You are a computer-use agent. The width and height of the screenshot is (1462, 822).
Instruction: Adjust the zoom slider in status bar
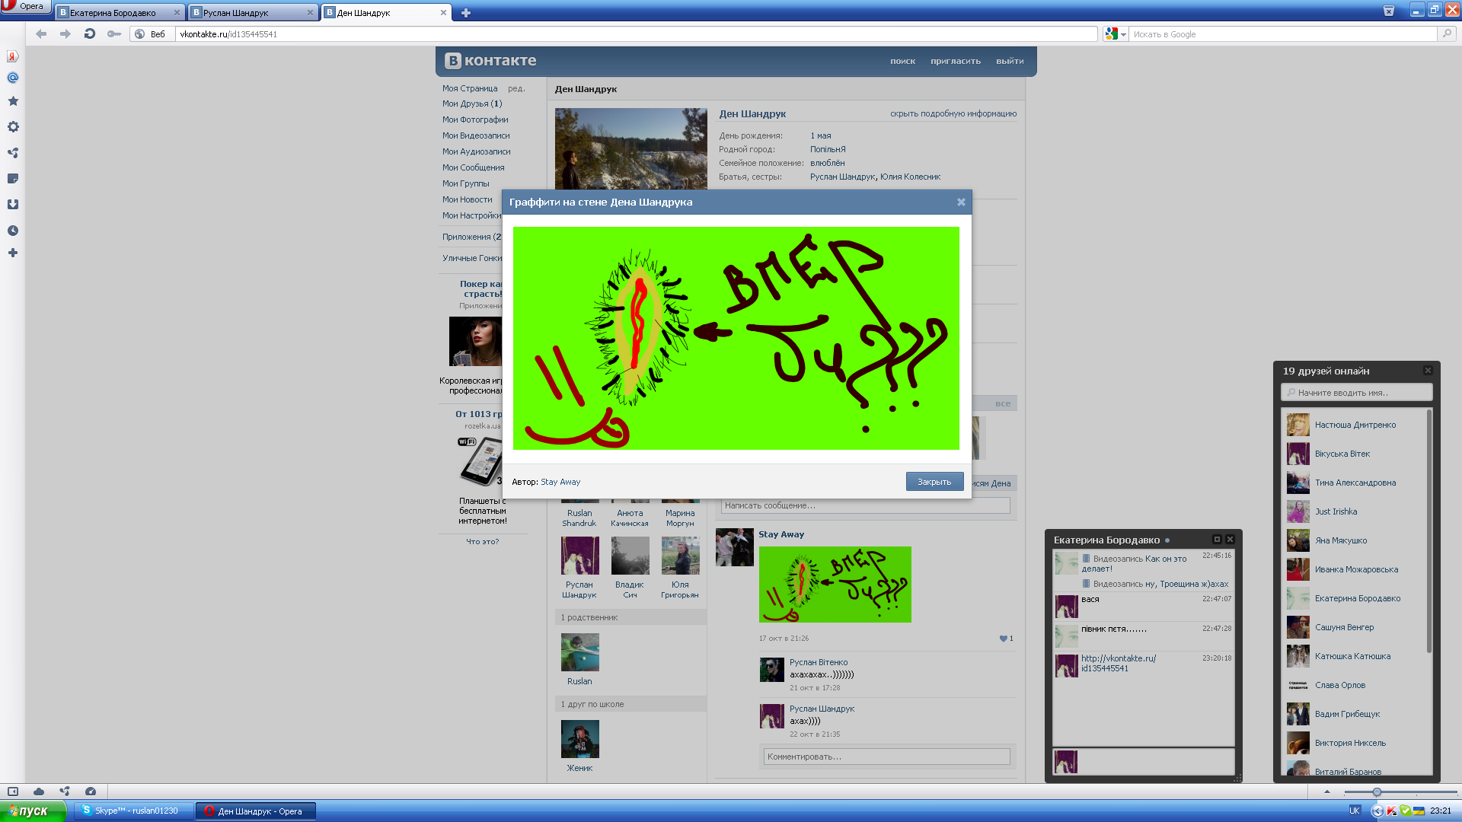1377,792
